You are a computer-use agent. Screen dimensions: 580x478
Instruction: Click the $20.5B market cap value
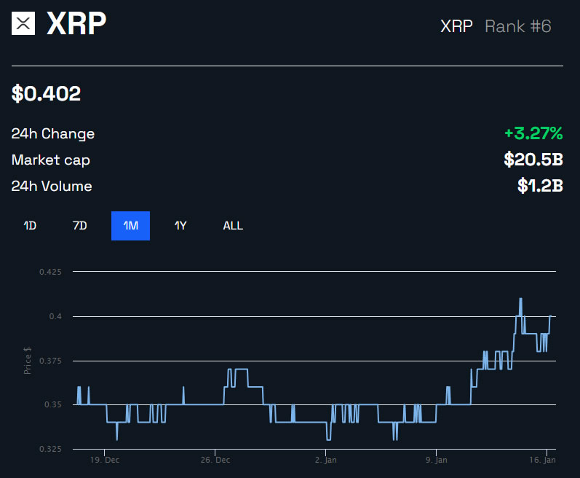pyautogui.click(x=533, y=160)
